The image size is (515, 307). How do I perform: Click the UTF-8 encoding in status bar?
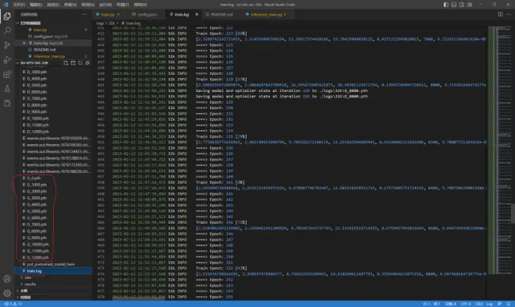(x=465, y=304)
